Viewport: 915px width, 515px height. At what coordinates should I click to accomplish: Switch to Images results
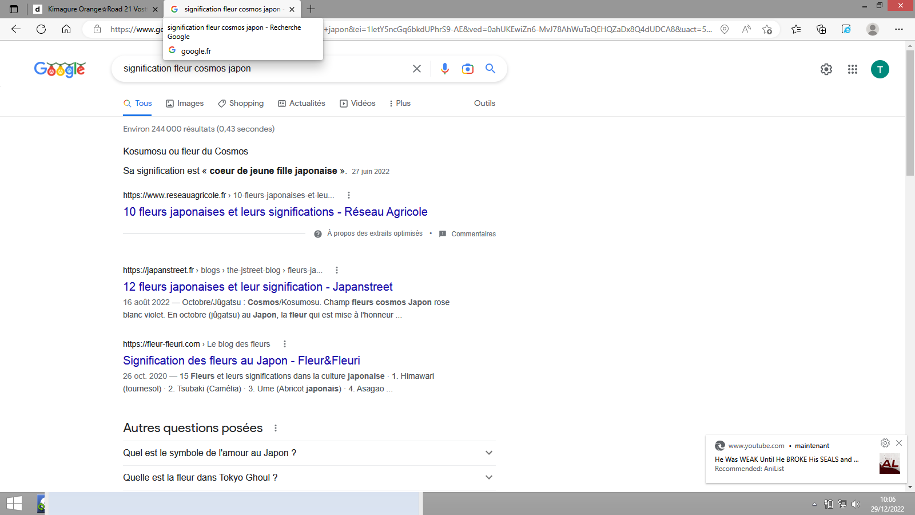[x=185, y=104]
